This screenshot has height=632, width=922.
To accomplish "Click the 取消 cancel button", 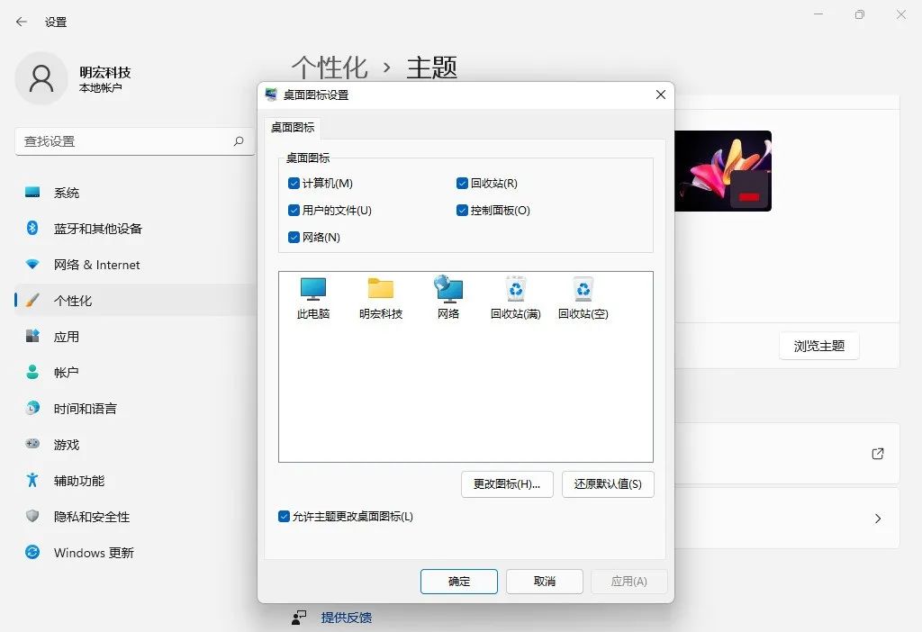I will point(545,582).
